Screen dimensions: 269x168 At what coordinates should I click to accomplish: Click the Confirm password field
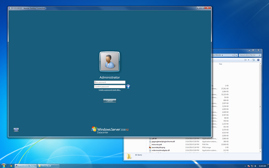pos(110,87)
